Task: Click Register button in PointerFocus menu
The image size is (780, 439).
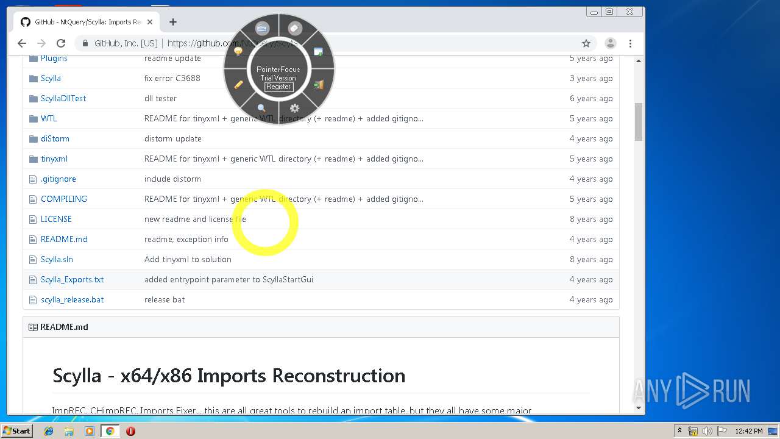Action: click(x=278, y=87)
